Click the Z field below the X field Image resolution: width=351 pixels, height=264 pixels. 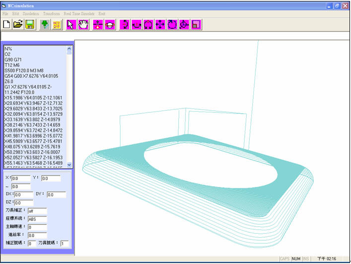21,187
